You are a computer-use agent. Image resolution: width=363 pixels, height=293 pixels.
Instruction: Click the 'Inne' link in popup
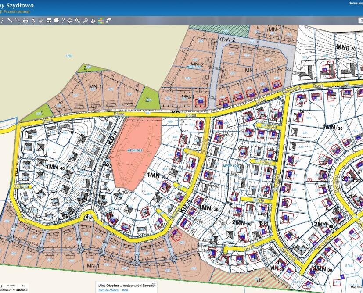point(125,290)
